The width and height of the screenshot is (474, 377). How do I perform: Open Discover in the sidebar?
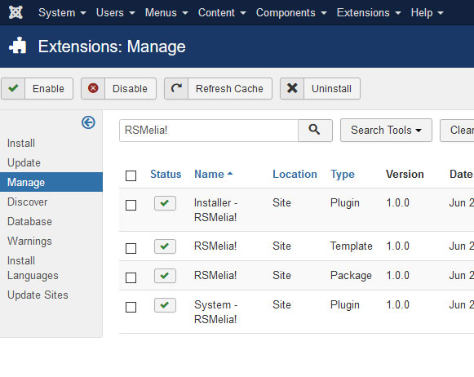coord(27,202)
